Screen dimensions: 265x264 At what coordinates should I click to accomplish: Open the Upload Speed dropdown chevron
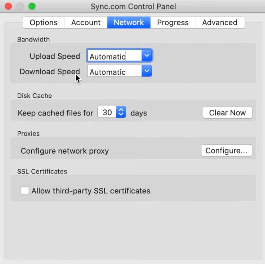pos(146,55)
